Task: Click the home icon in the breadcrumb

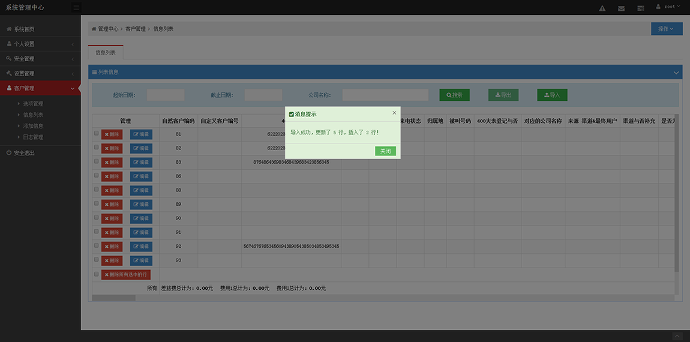Action: (94, 29)
